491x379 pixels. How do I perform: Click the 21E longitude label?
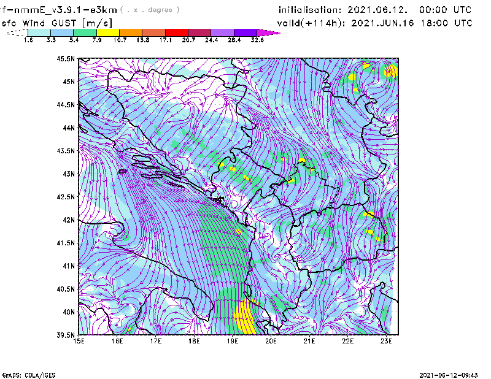pos(309,341)
